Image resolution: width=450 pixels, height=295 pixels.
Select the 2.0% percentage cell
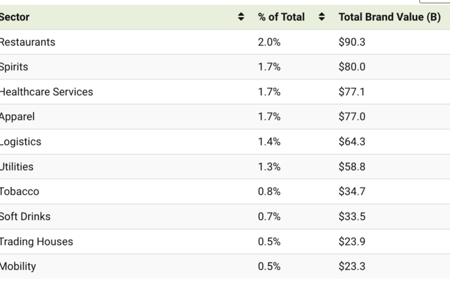coord(269,42)
